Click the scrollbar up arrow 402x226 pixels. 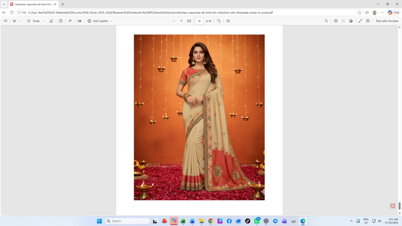pyautogui.click(x=399, y=27)
